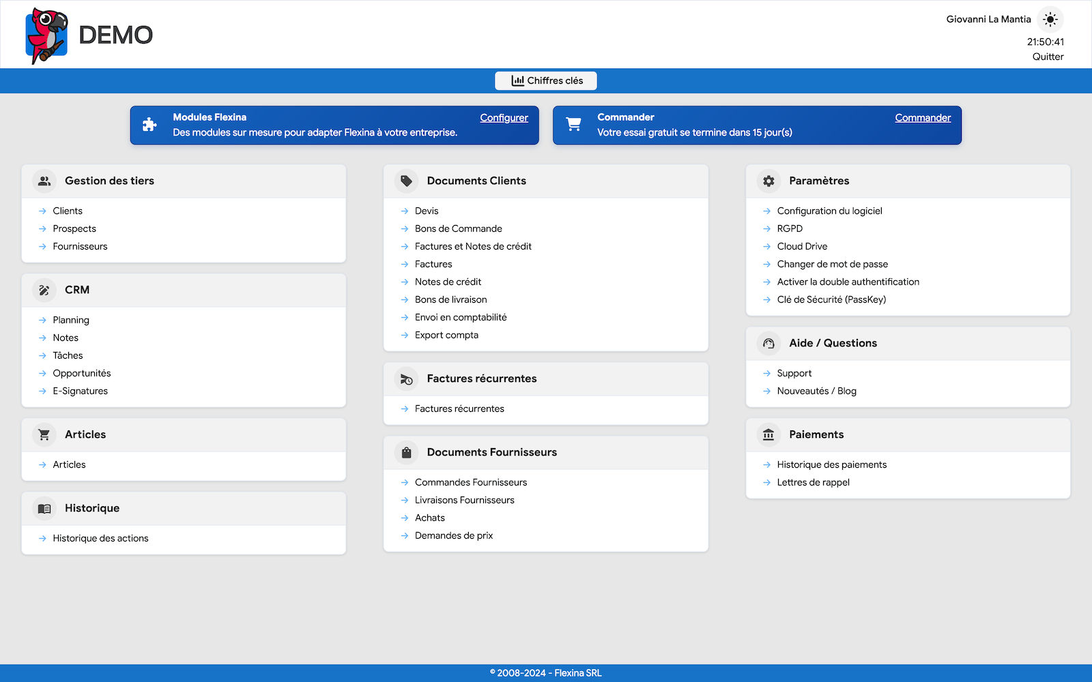Image resolution: width=1092 pixels, height=682 pixels.
Task: Click the user name Giovanni La Mantia
Action: pos(988,19)
